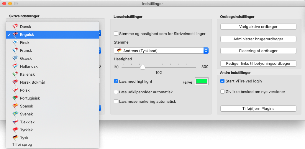305x149 pixels.
Task: Open the Stemme voice dropdown
Action: [161, 51]
